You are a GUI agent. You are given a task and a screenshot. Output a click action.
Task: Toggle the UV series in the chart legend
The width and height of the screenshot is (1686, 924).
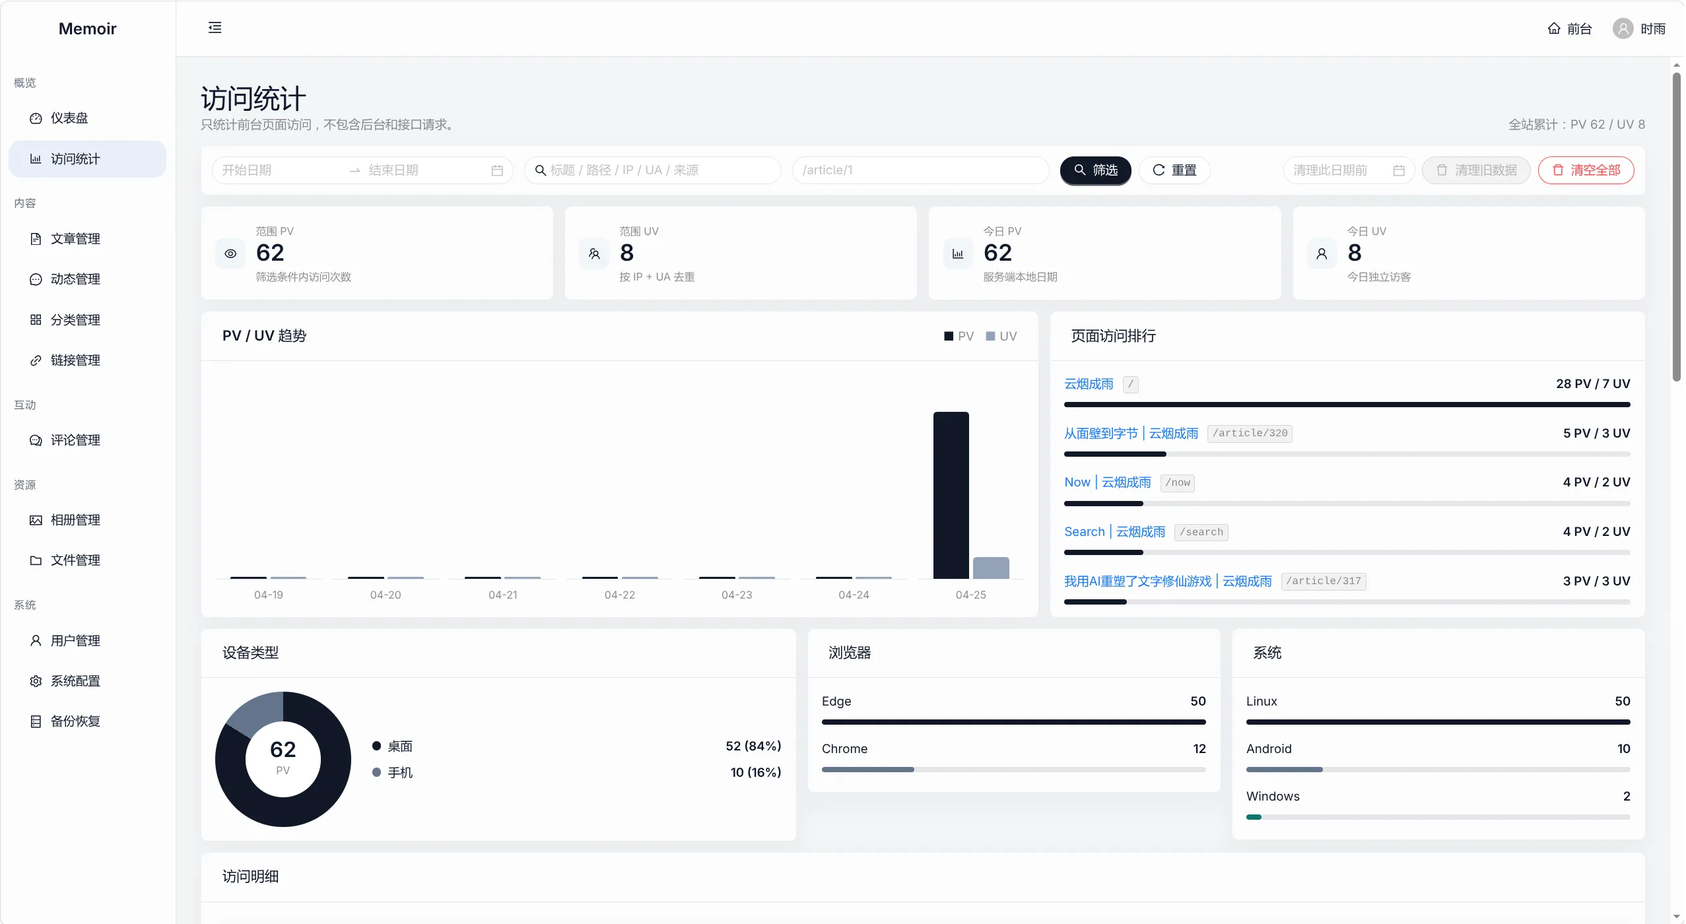coord(1001,336)
